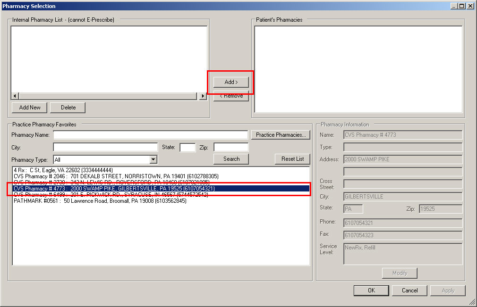Focus the Pharmacy Name search field
This screenshot has width=477, height=307.
tap(151, 135)
